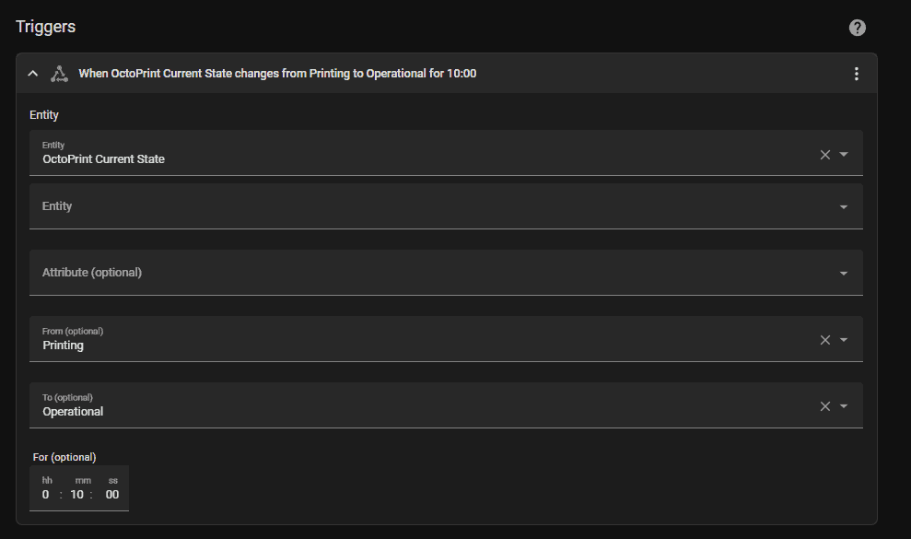
Task: Open the trigger three-dot overflow menu
Action: 857,74
